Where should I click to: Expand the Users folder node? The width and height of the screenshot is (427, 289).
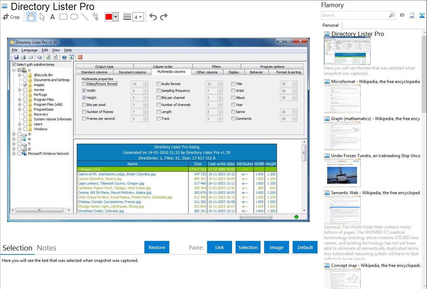(x=20, y=124)
